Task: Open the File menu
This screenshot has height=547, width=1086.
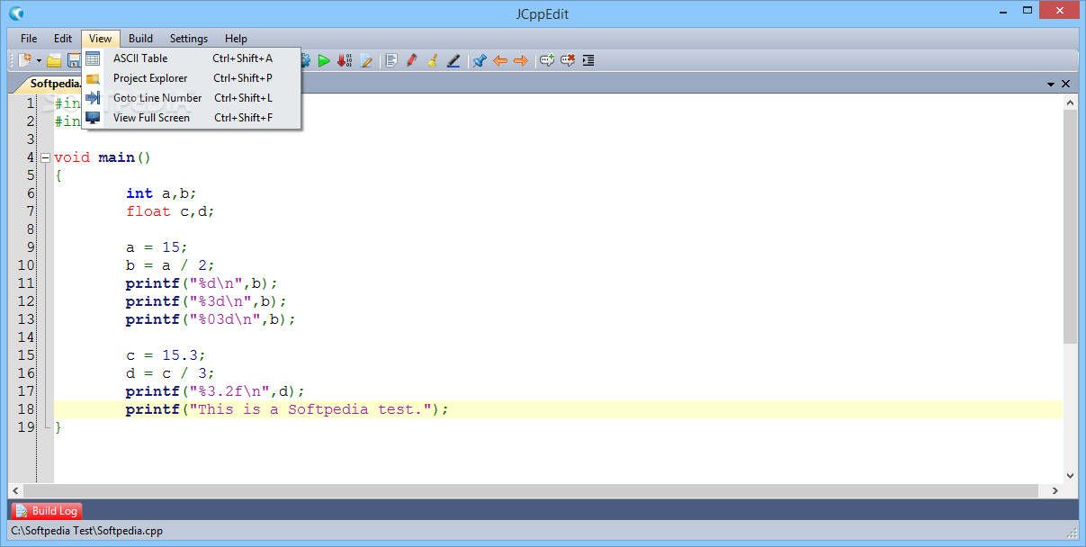Action: [29, 39]
